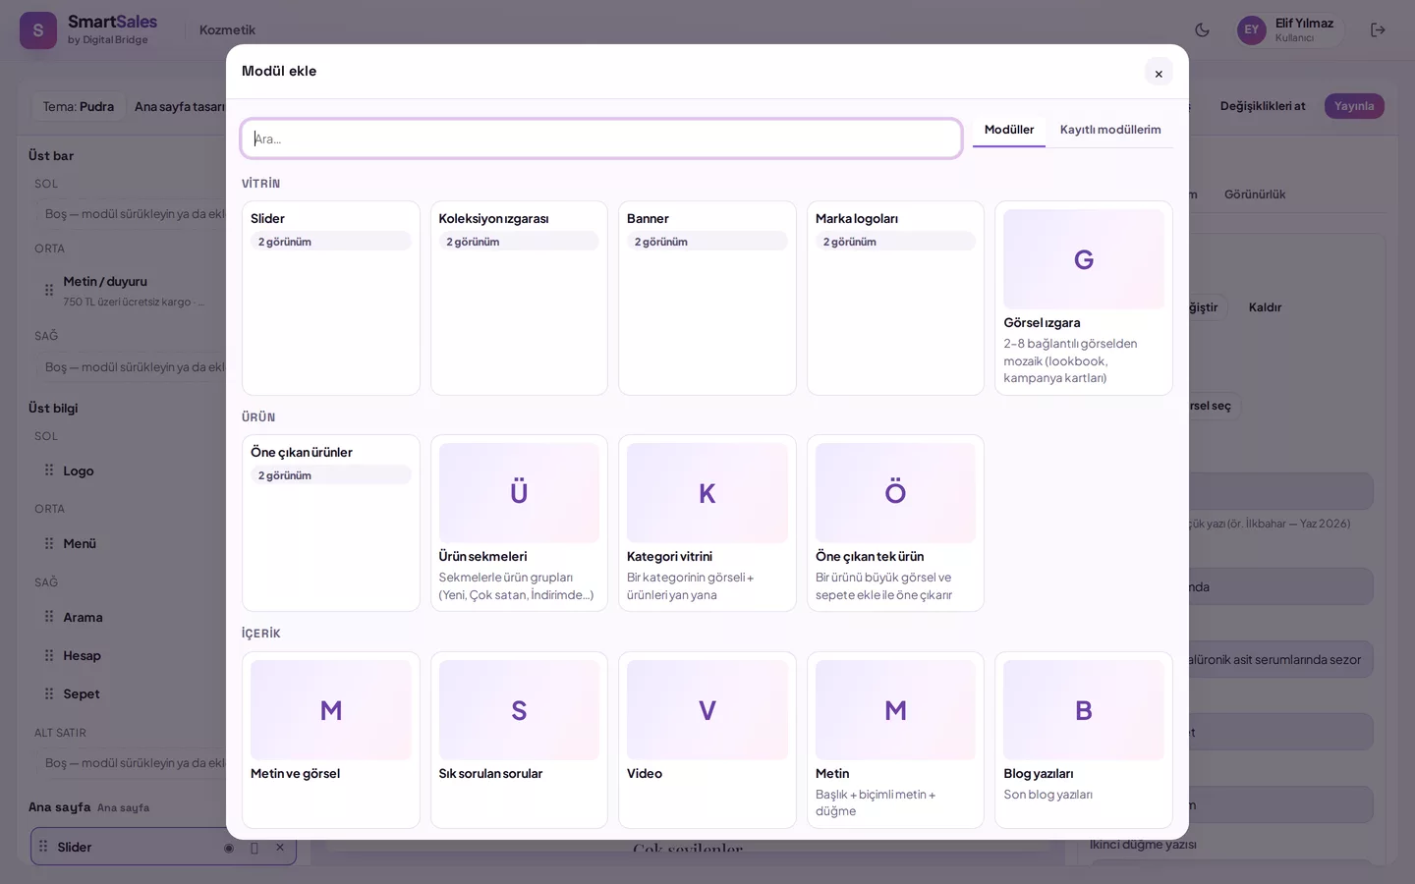Click the Kaldır button

click(1265, 307)
